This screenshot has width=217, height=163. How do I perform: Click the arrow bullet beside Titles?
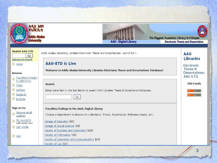pos(13,85)
